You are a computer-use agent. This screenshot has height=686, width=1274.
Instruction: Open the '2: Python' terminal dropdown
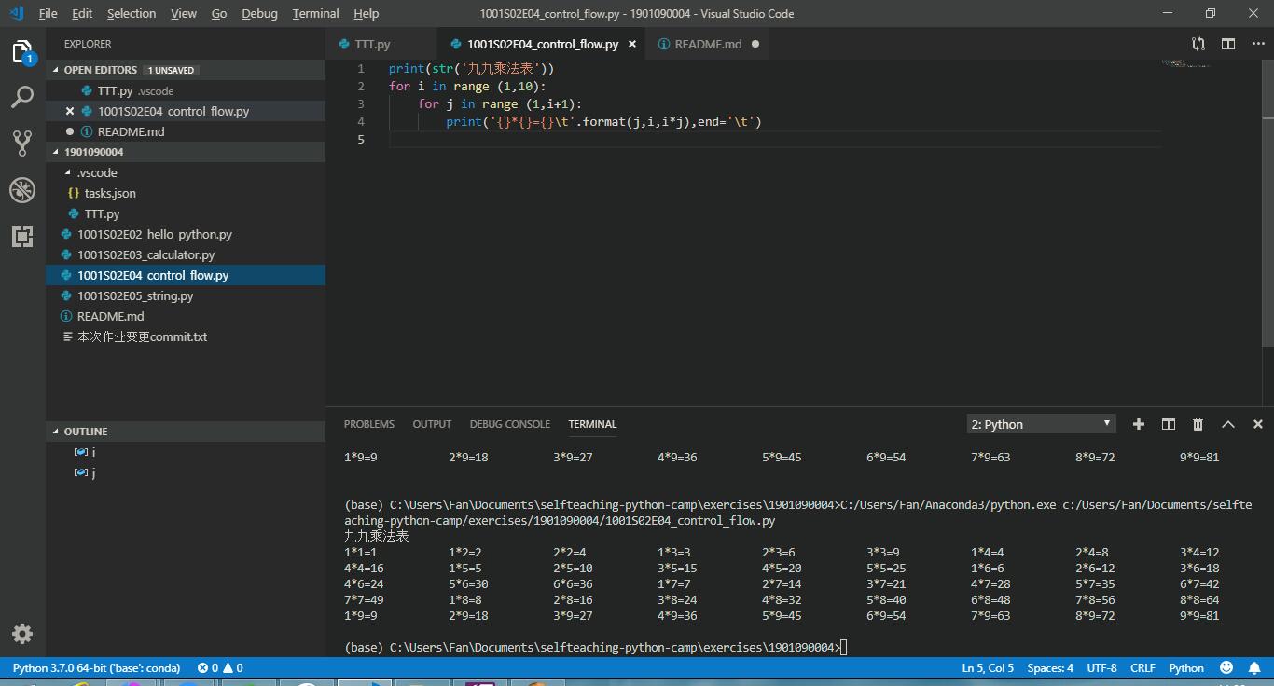tap(1040, 423)
